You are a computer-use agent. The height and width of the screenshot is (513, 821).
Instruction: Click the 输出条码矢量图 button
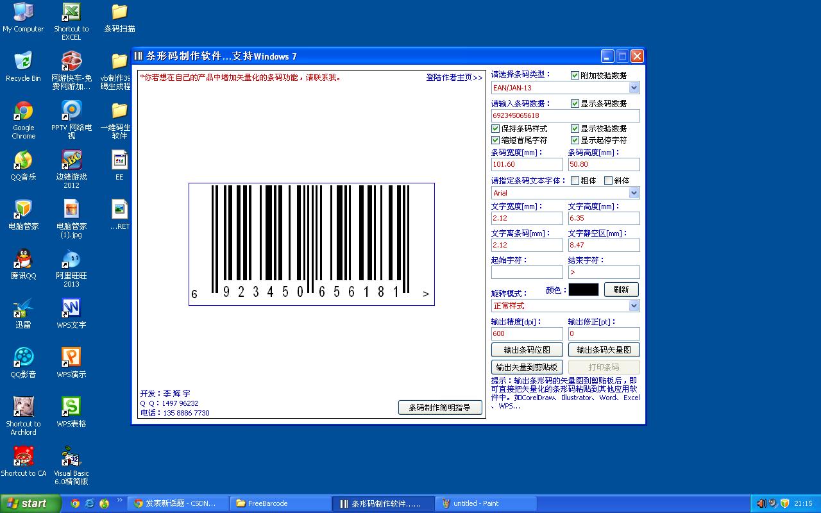click(x=604, y=350)
